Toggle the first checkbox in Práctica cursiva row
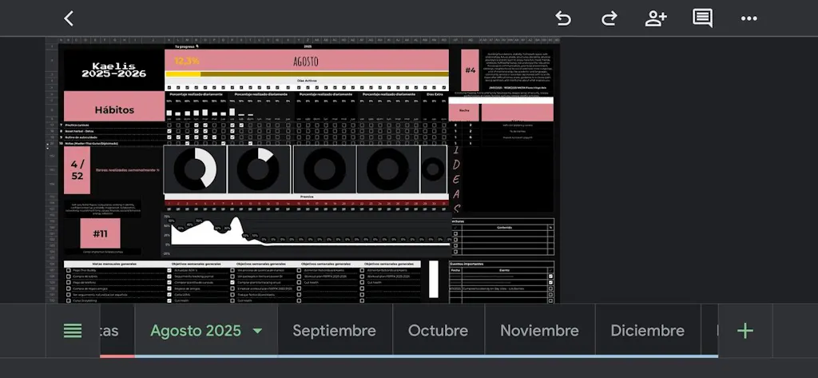This screenshot has height=378, width=818. (x=169, y=125)
